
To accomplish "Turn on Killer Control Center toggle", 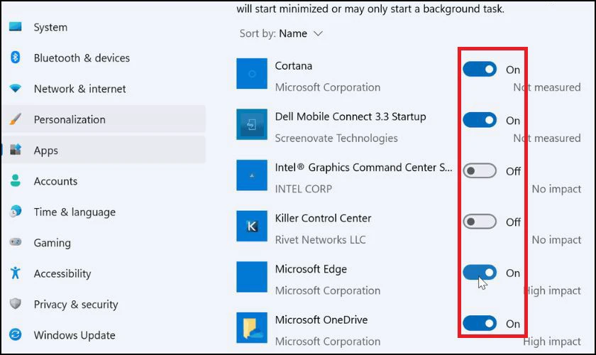I will (x=480, y=222).
